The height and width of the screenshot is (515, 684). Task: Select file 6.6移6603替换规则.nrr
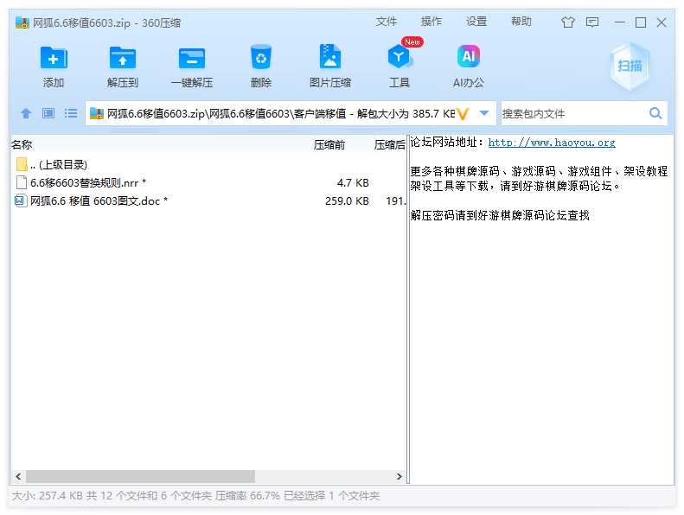tap(208, 182)
